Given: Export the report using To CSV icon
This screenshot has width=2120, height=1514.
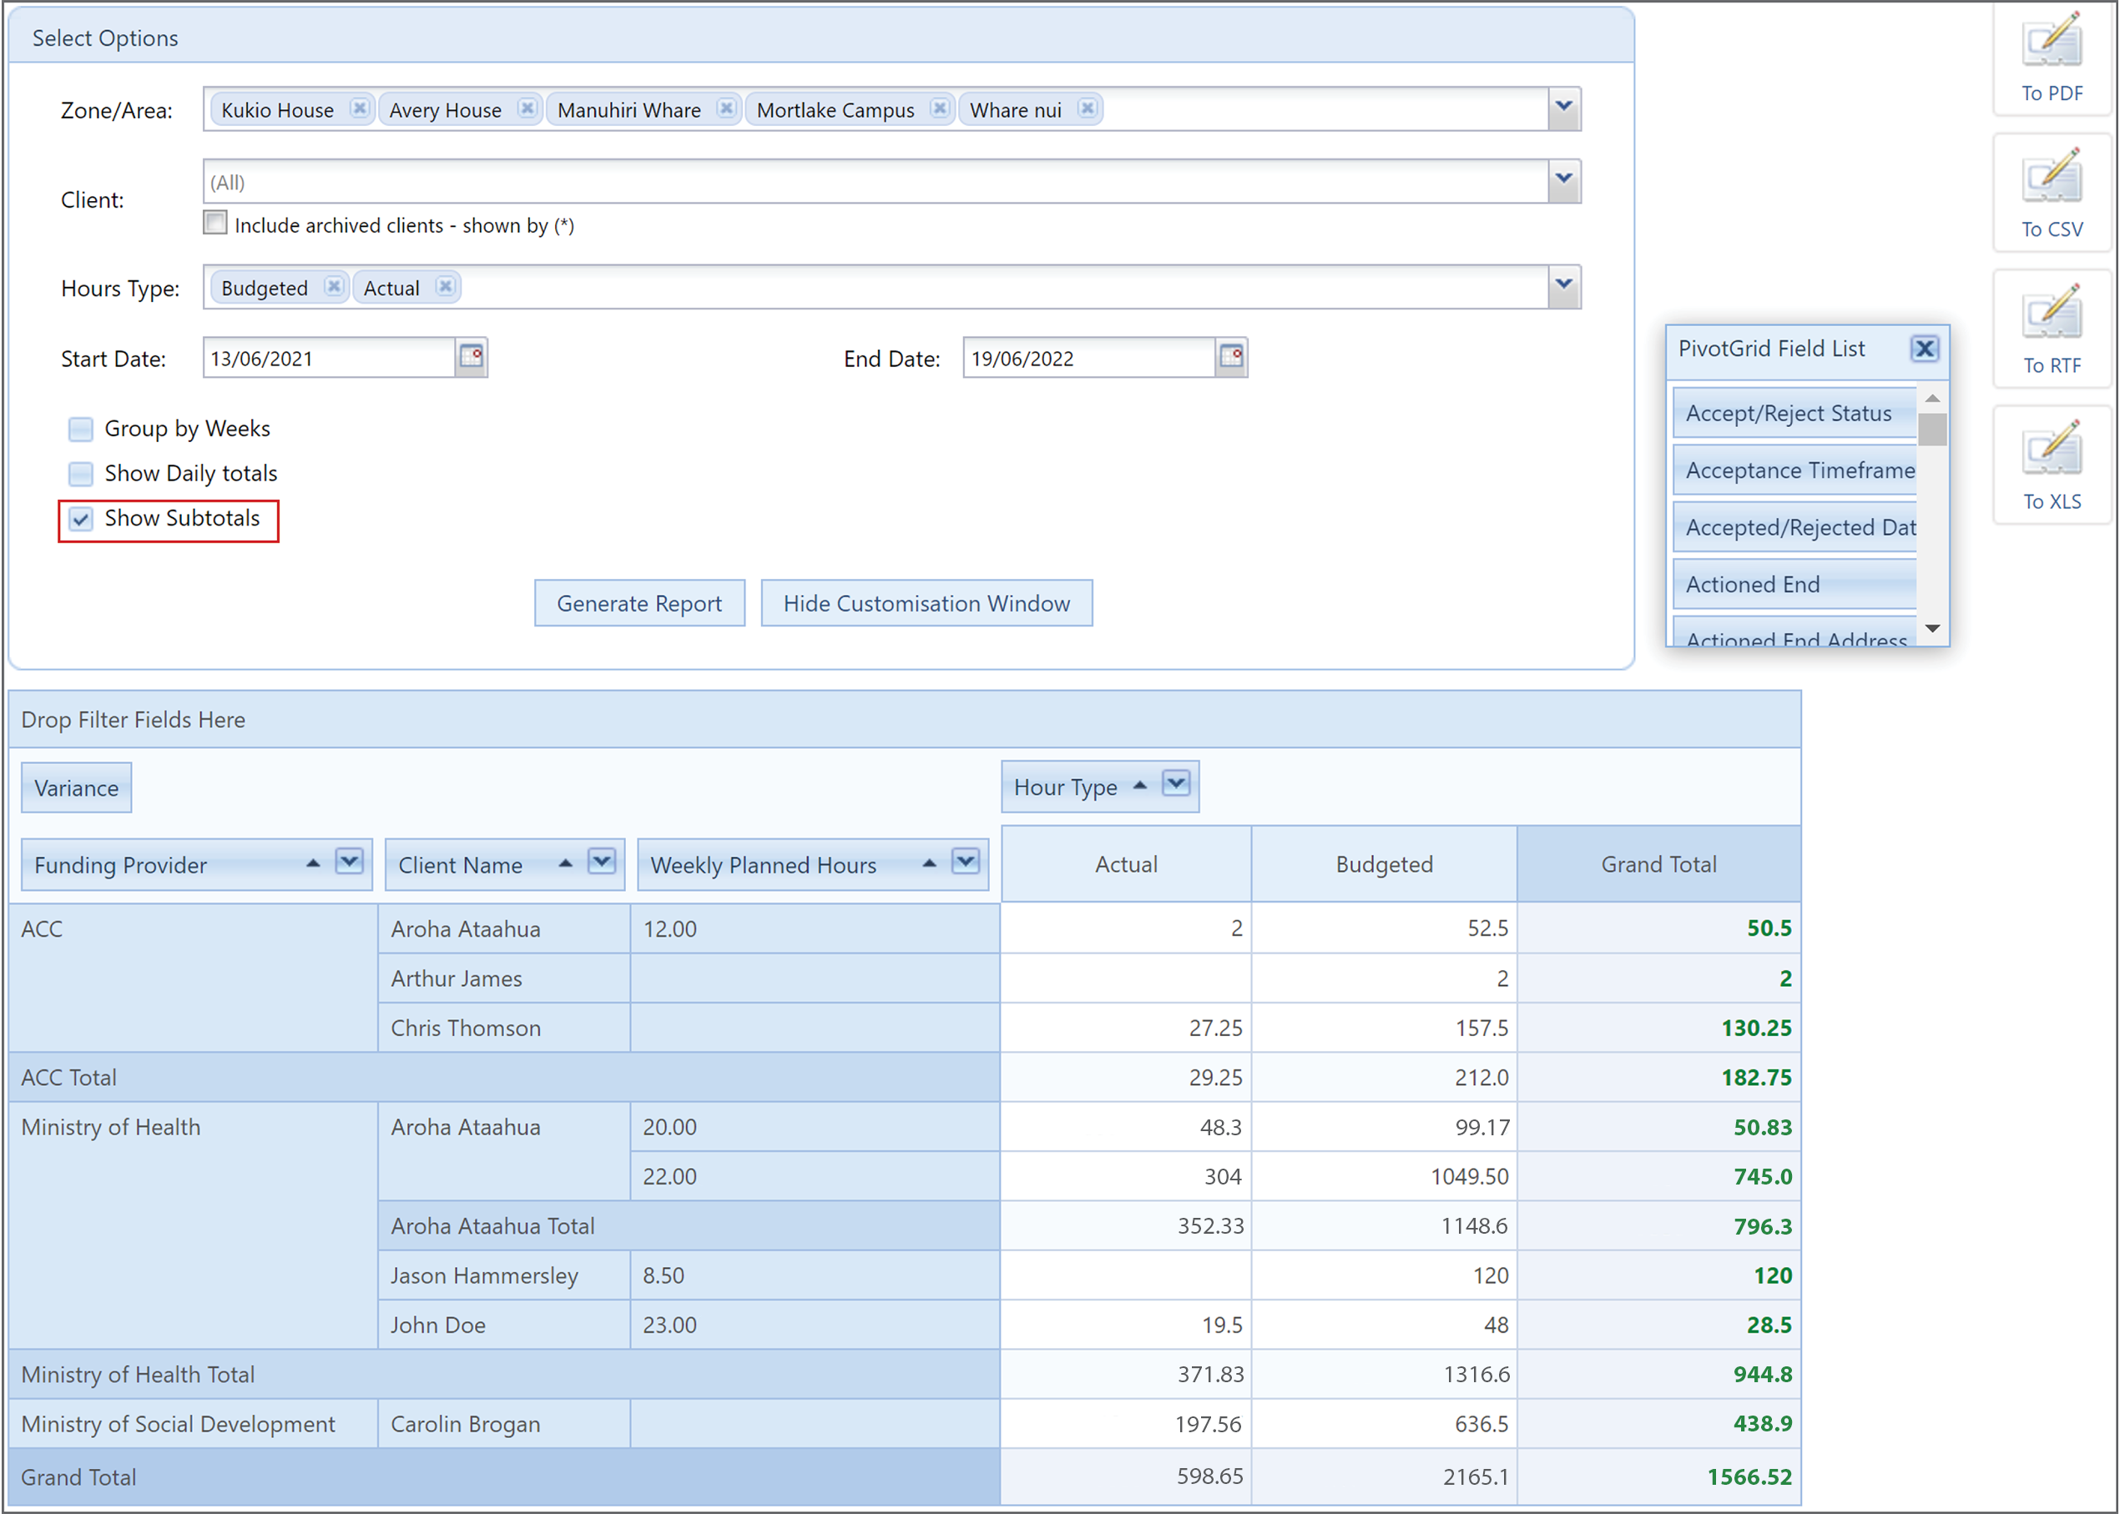Looking at the screenshot, I should click(2051, 177).
